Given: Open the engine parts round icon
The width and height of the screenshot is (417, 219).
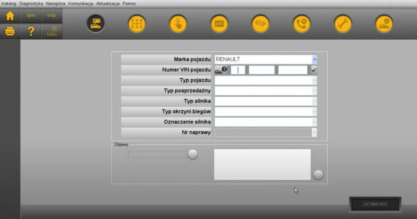Looking at the screenshot, I should click(x=260, y=24).
